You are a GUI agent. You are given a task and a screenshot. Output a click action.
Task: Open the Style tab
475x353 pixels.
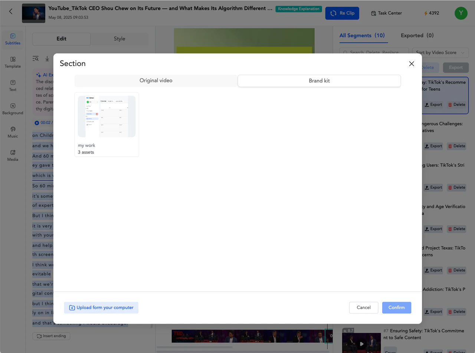tap(119, 39)
